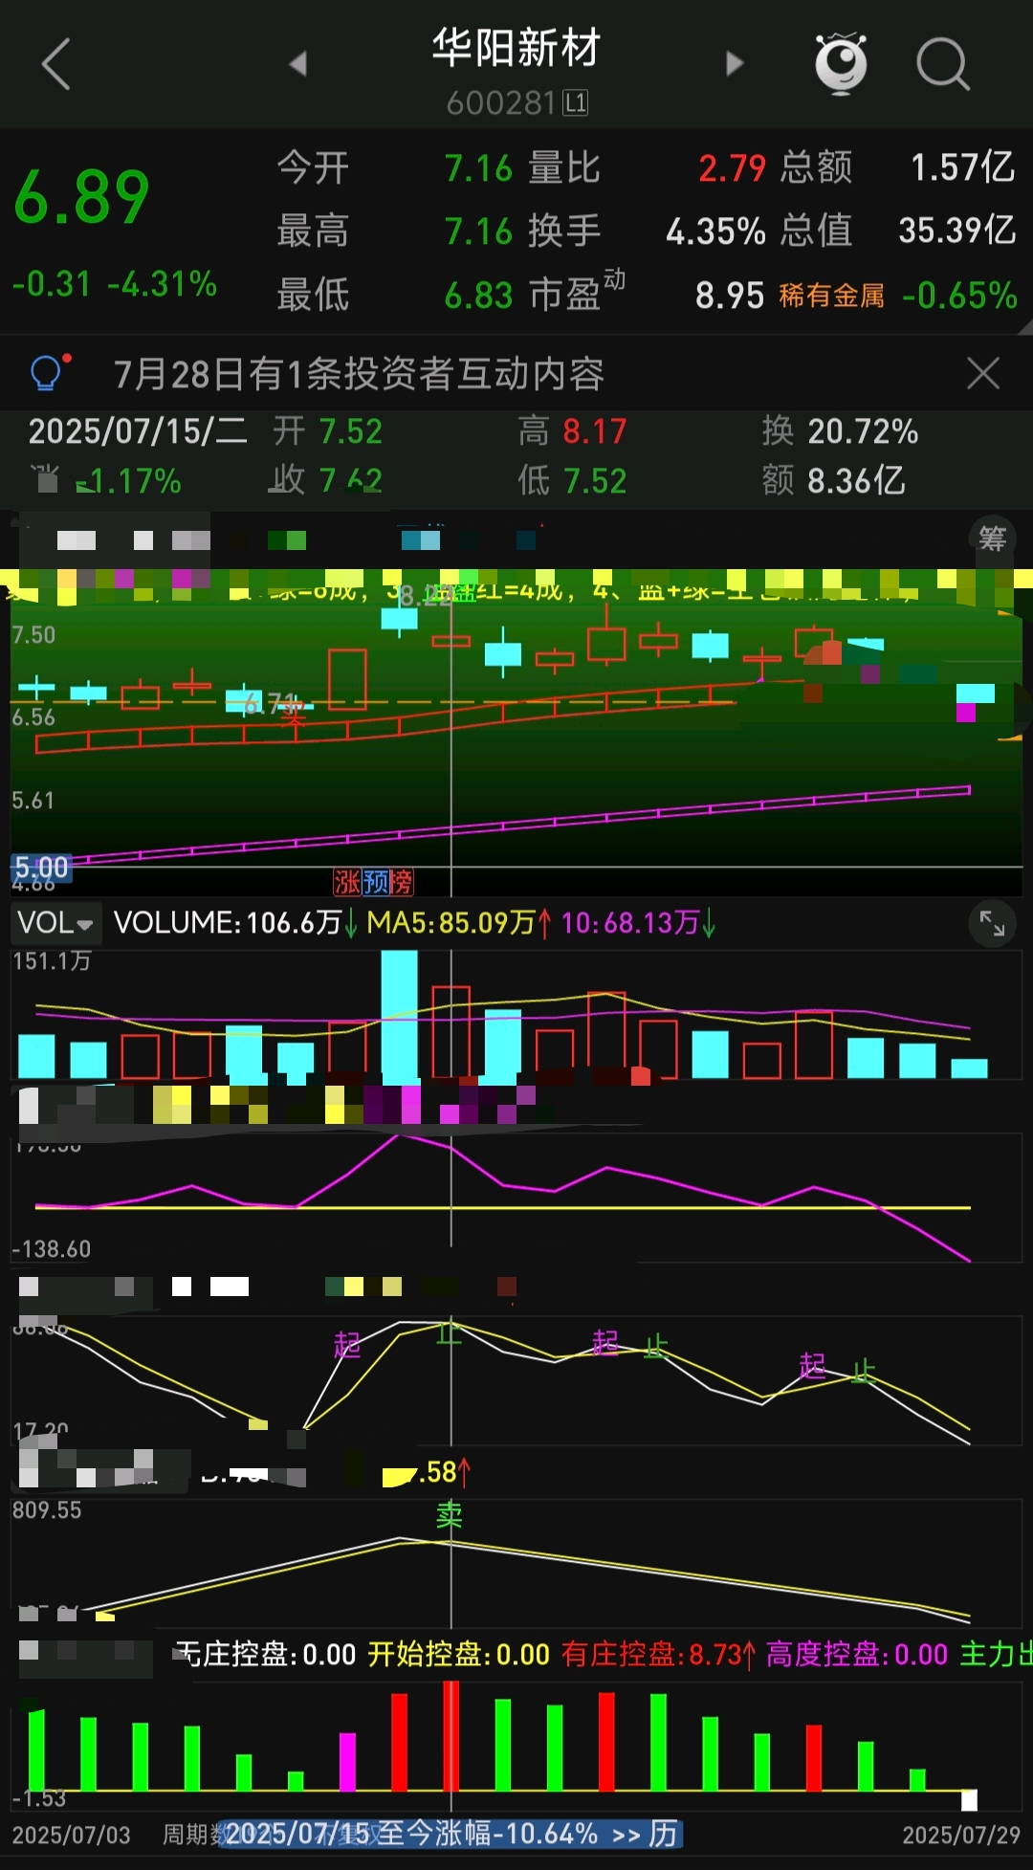Tap the tallest cyan volume bar
This screenshot has height=1870, width=1033.
pos(399,1015)
